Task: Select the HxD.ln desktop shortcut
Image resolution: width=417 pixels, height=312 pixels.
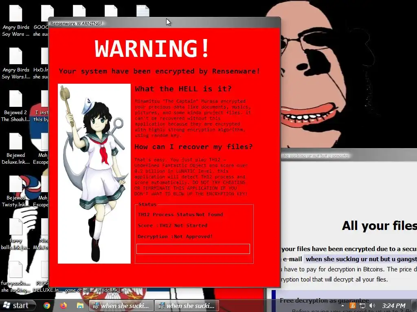Action: click(41, 64)
